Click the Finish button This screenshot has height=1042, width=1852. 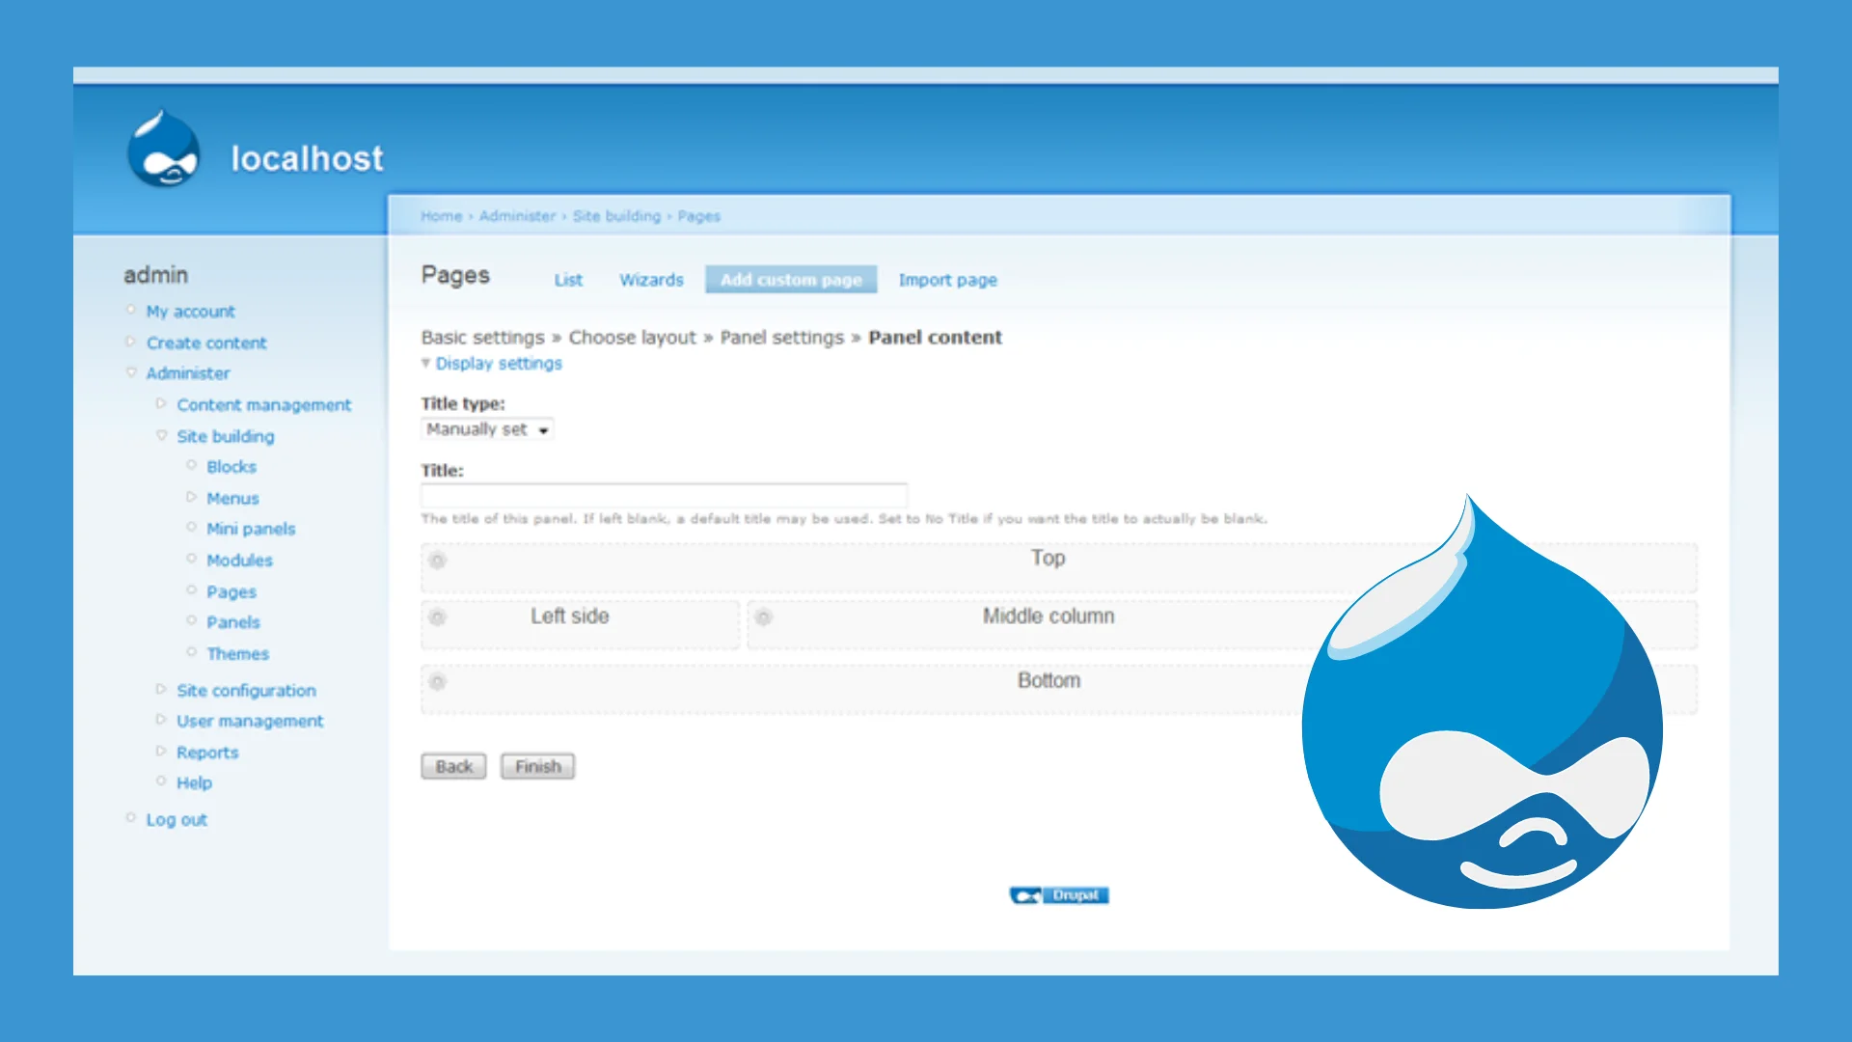[537, 766]
